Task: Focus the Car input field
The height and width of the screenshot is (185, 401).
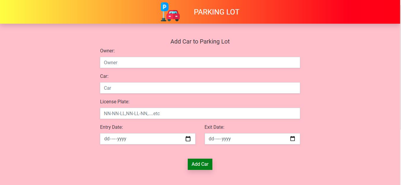Action: point(200,88)
